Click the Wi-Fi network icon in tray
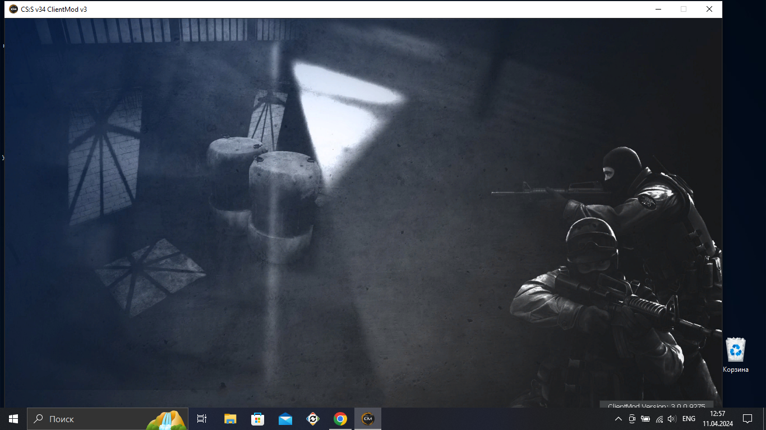Screen dimensions: 766x430 coord(659,419)
